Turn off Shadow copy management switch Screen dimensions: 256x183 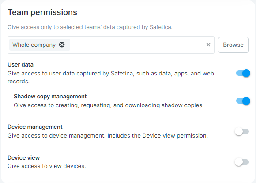pos(243,101)
